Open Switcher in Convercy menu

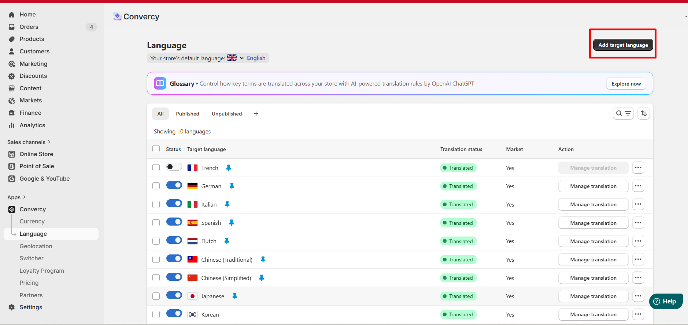point(32,258)
